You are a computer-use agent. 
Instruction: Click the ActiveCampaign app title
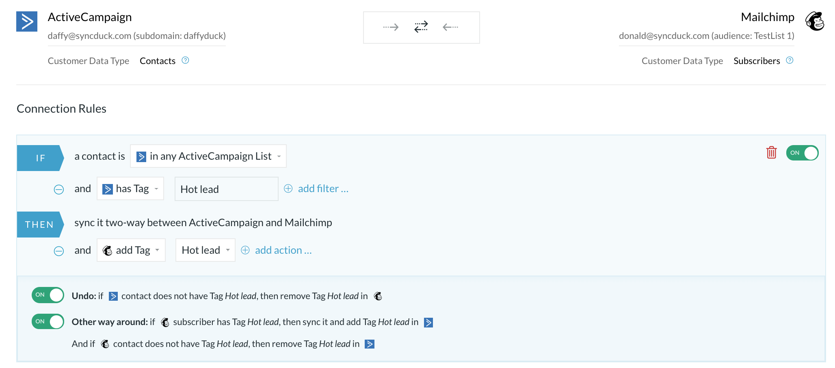[x=90, y=17]
